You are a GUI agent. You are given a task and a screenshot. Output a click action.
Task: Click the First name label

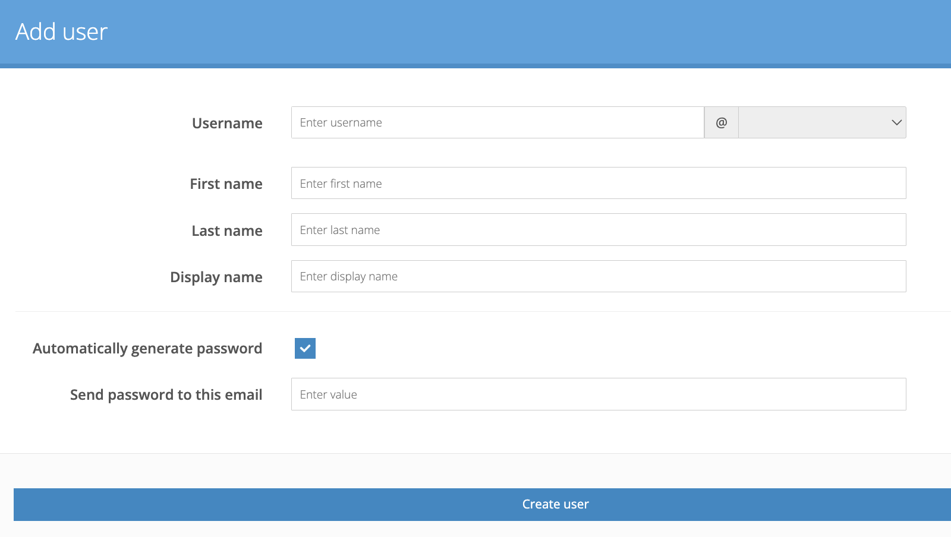226,184
